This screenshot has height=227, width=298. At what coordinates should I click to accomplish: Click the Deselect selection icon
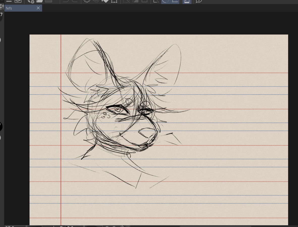pyautogui.click(x=126, y=1)
